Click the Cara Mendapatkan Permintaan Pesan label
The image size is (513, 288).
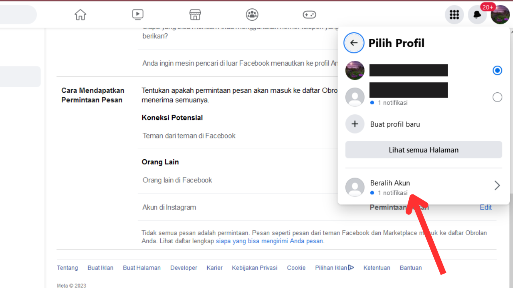click(93, 95)
